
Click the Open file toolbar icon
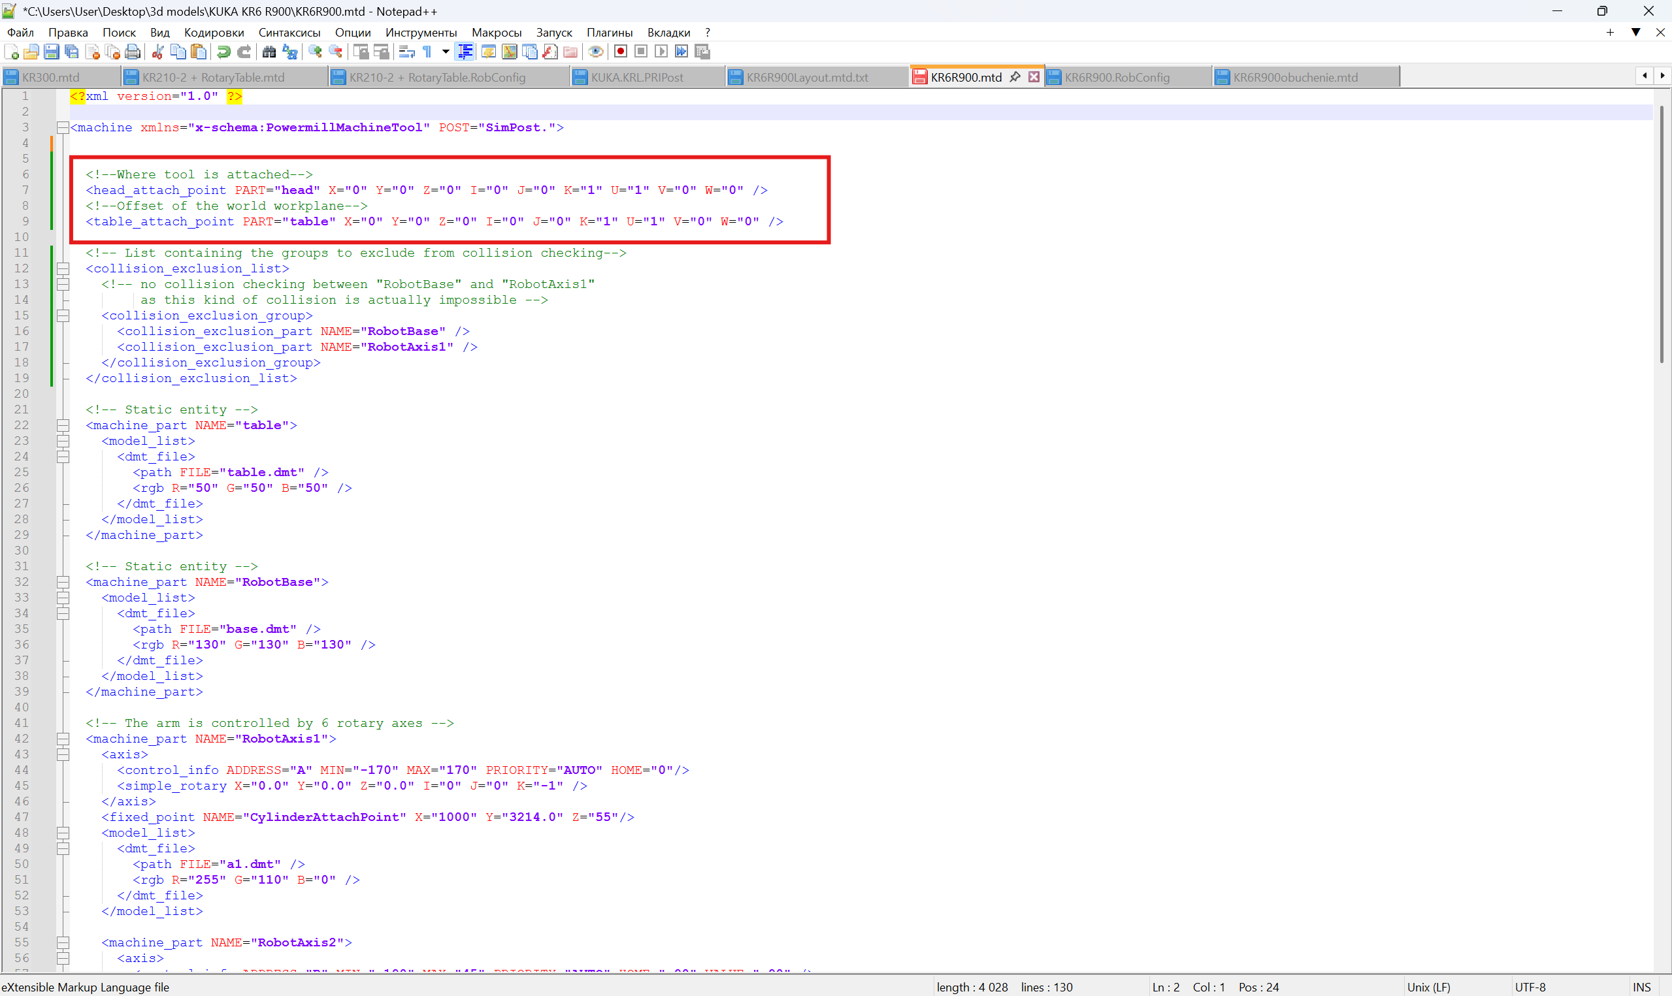(31, 52)
